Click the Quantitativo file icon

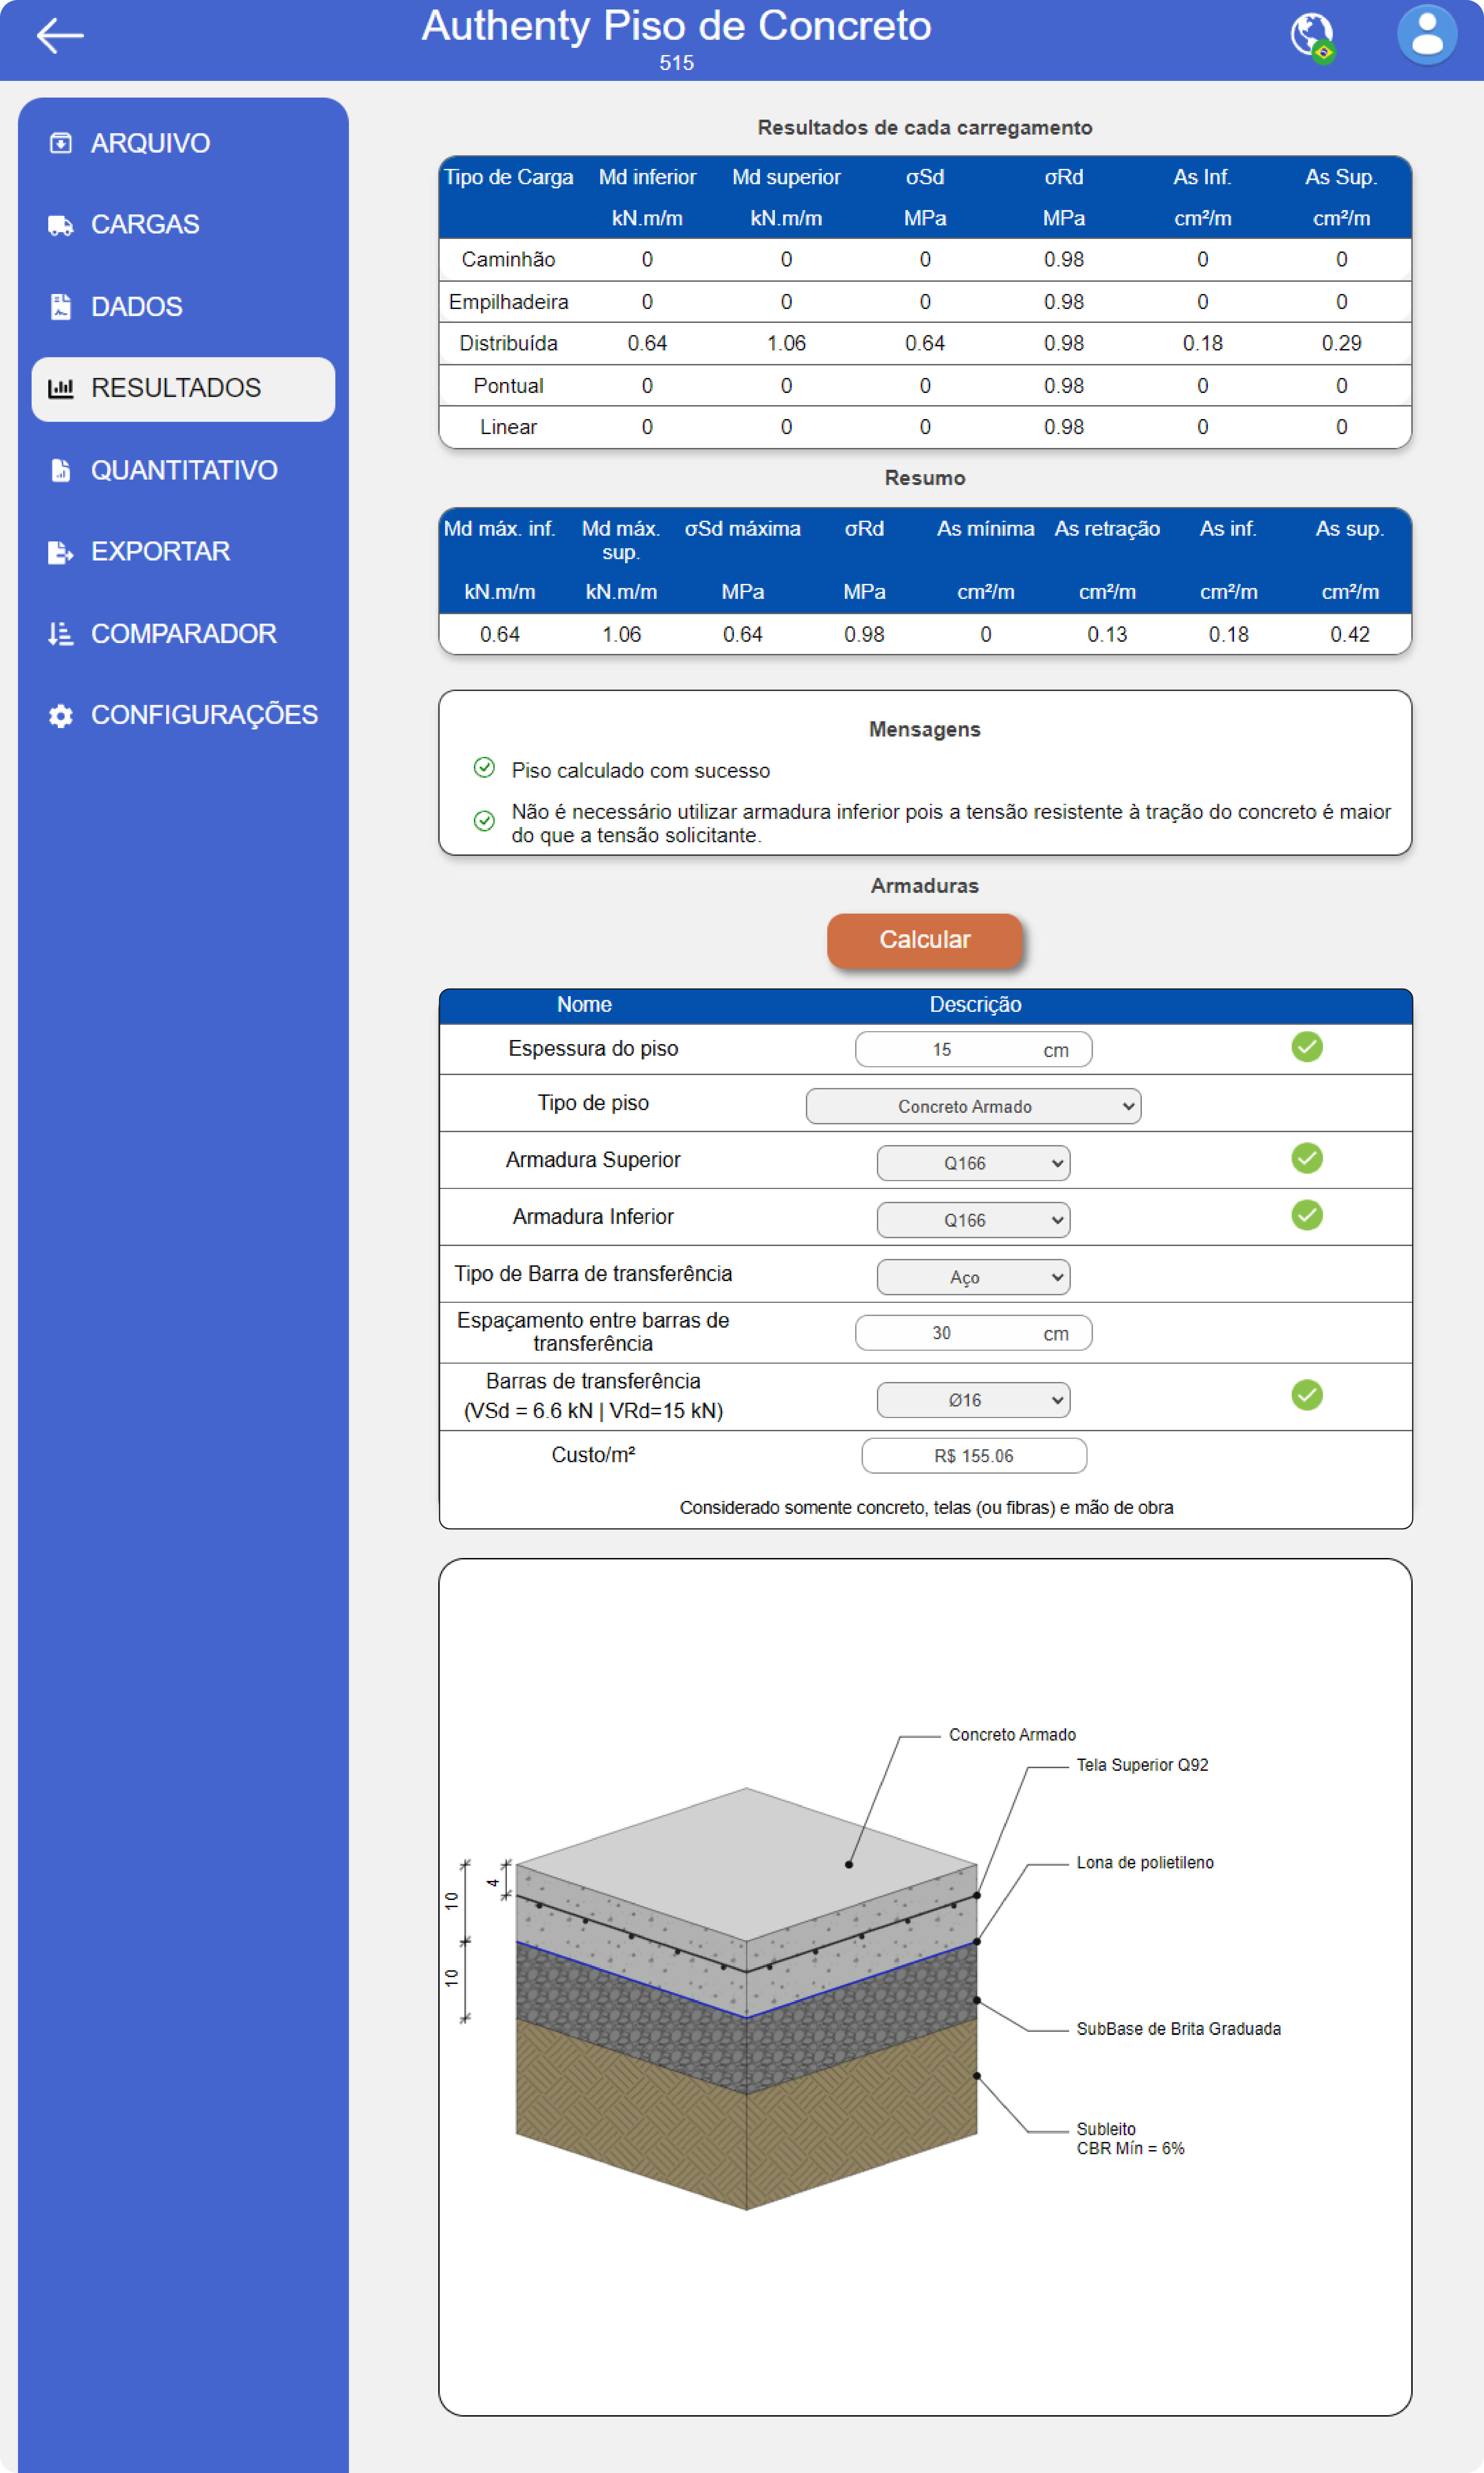(x=61, y=470)
